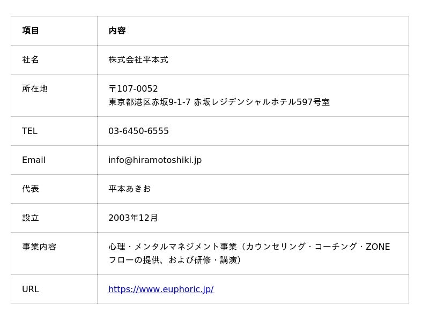Click the 社名 row label

(31, 59)
